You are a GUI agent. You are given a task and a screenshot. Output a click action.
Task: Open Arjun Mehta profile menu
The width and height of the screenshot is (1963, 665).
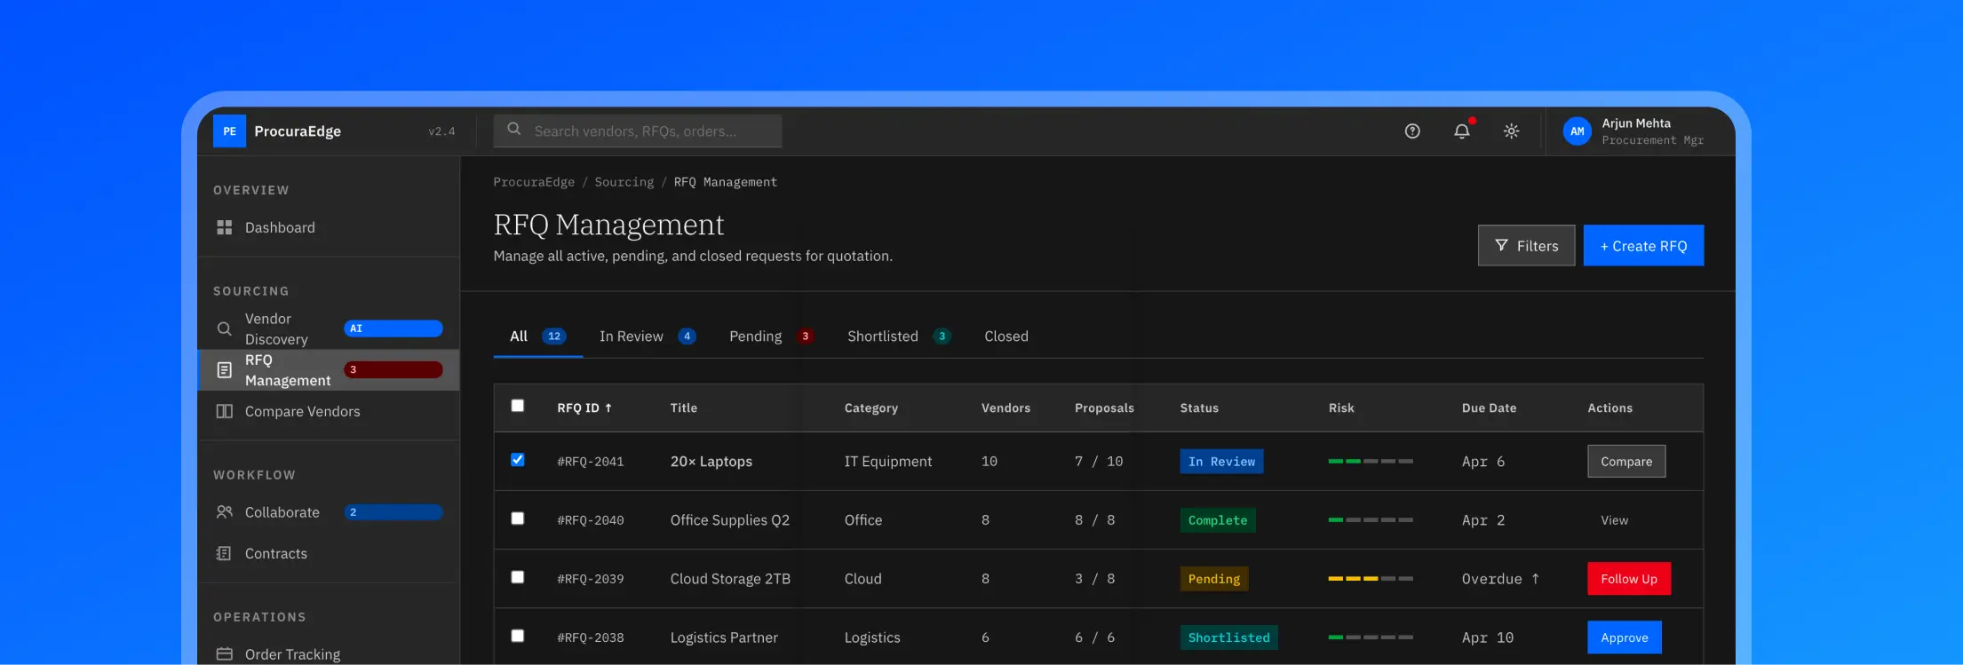tap(1634, 131)
